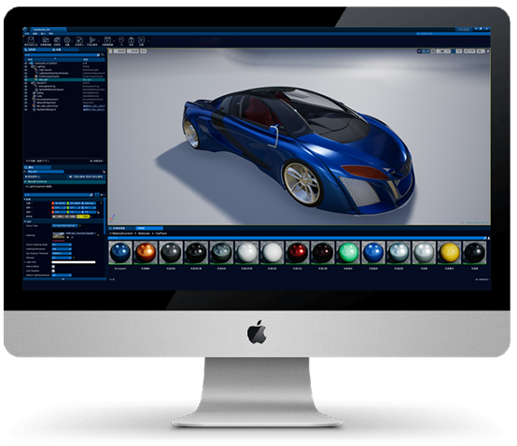The height and width of the screenshot is (446, 517).
Task: Click the lock icon beside the scale fields
Action: pos(98,213)
